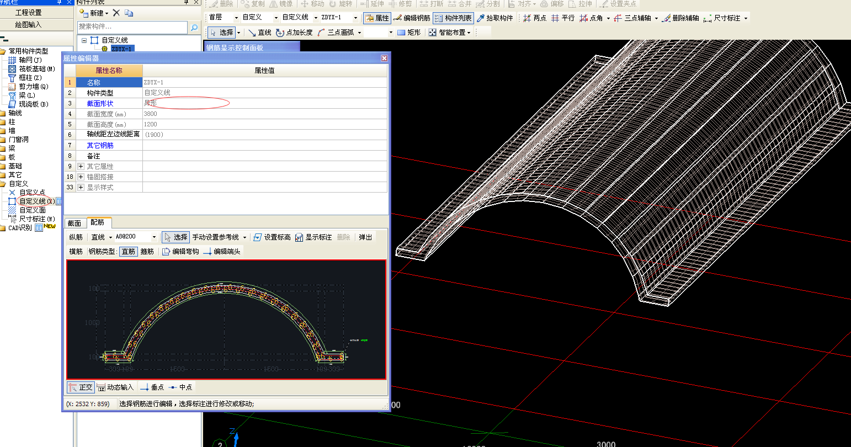Activate 拾取构件 pick component eyedropper
Viewport: 851px width, 447px height.
coord(494,18)
